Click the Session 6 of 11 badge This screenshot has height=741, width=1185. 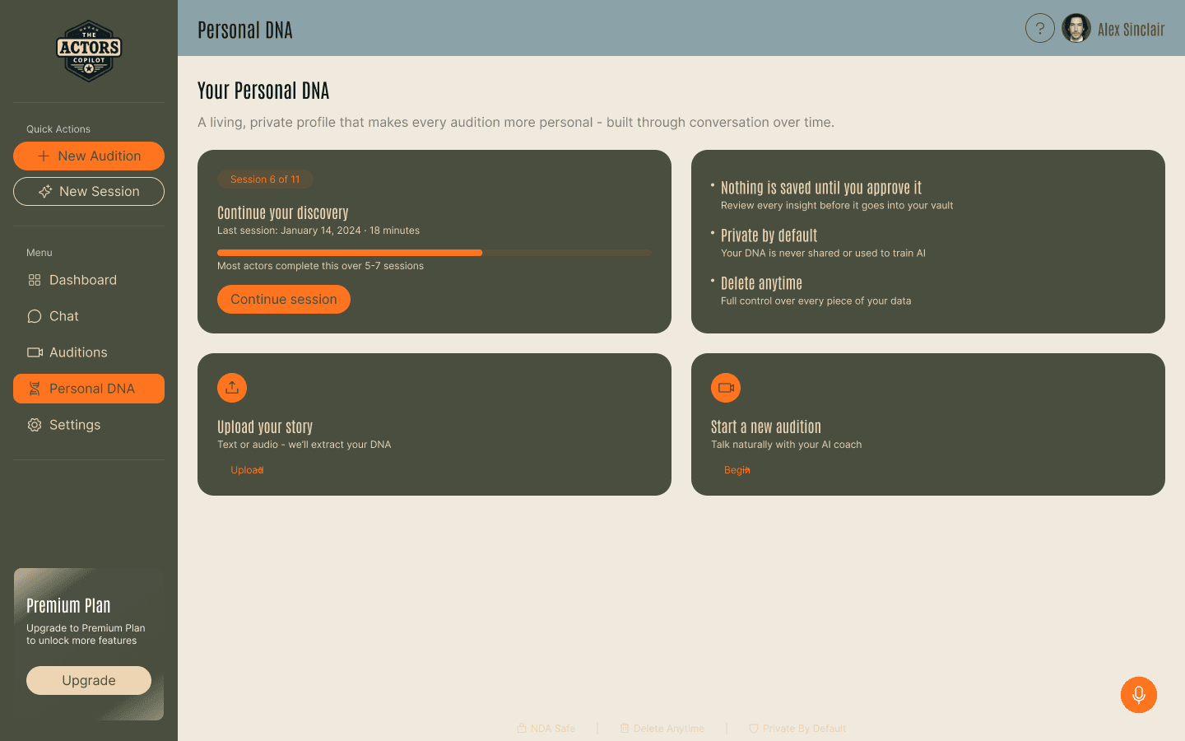pos(265,179)
